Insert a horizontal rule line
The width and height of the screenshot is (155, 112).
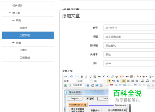click(107, 85)
